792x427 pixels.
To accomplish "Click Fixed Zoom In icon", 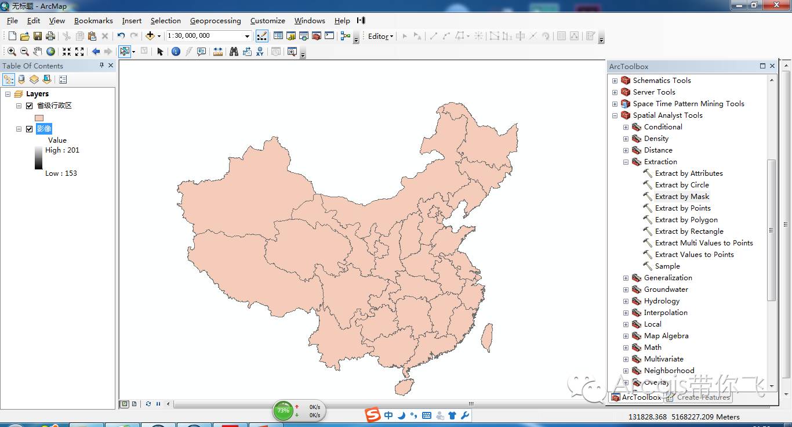I will [67, 52].
